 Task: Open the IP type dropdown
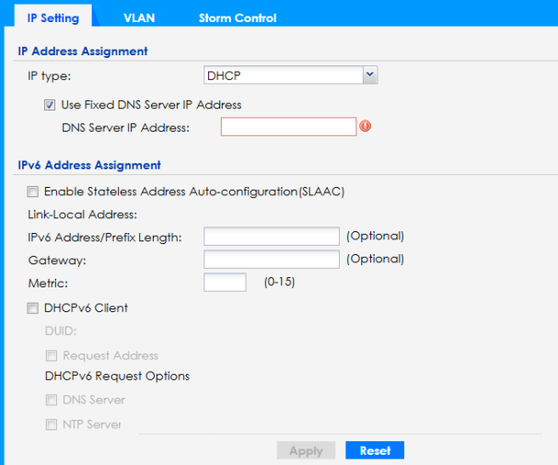[x=290, y=76]
